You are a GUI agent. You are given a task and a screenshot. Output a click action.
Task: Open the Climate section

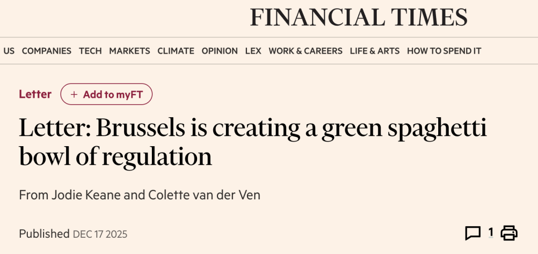176,51
